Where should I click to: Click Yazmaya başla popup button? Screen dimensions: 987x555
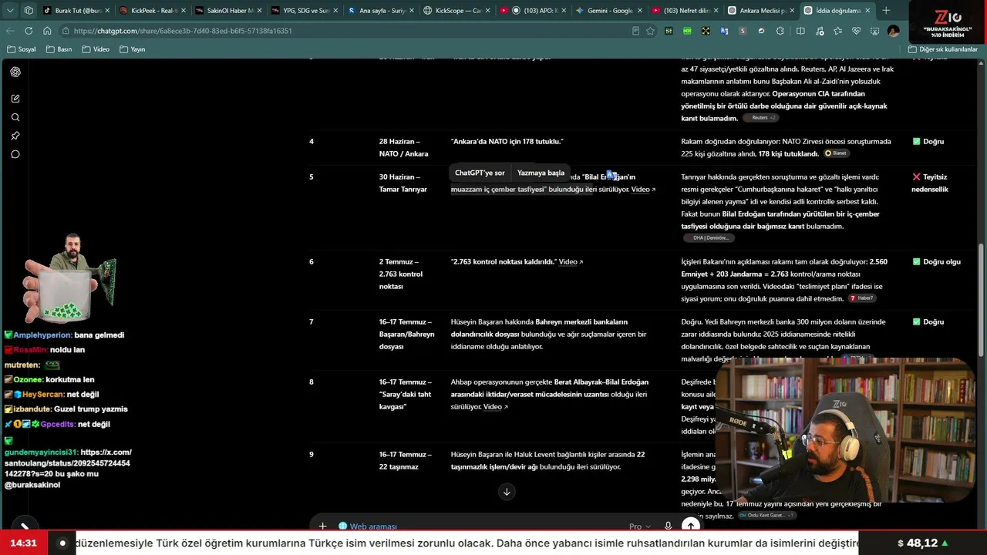click(541, 173)
